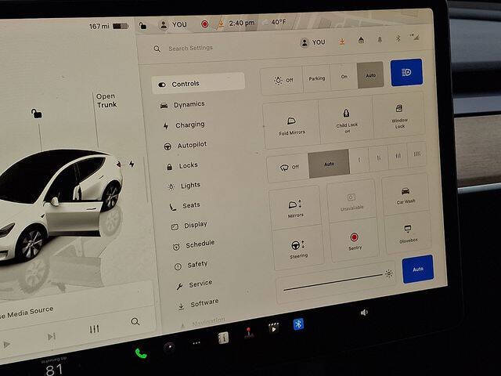Open the Lights settings menu
Image resolution: width=501 pixels, height=376 pixels.
[185, 186]
